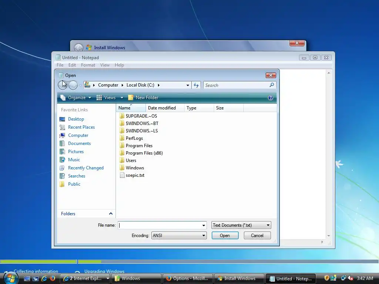Click the Organize toolbar button
This screenshot has width=379, height=284.
76,98
